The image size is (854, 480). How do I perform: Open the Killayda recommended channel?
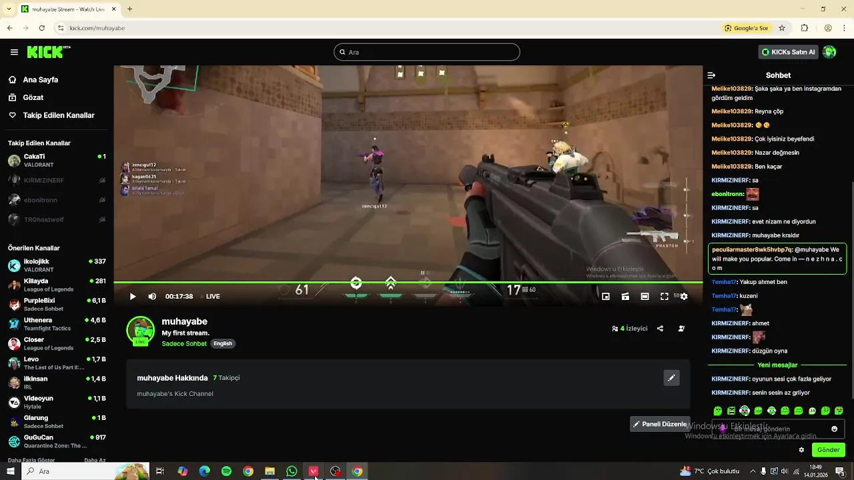click(x=57, y=285)
